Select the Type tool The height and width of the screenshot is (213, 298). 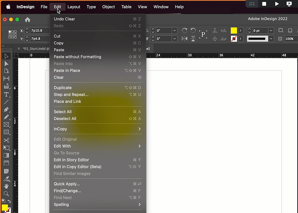[6, 94]
